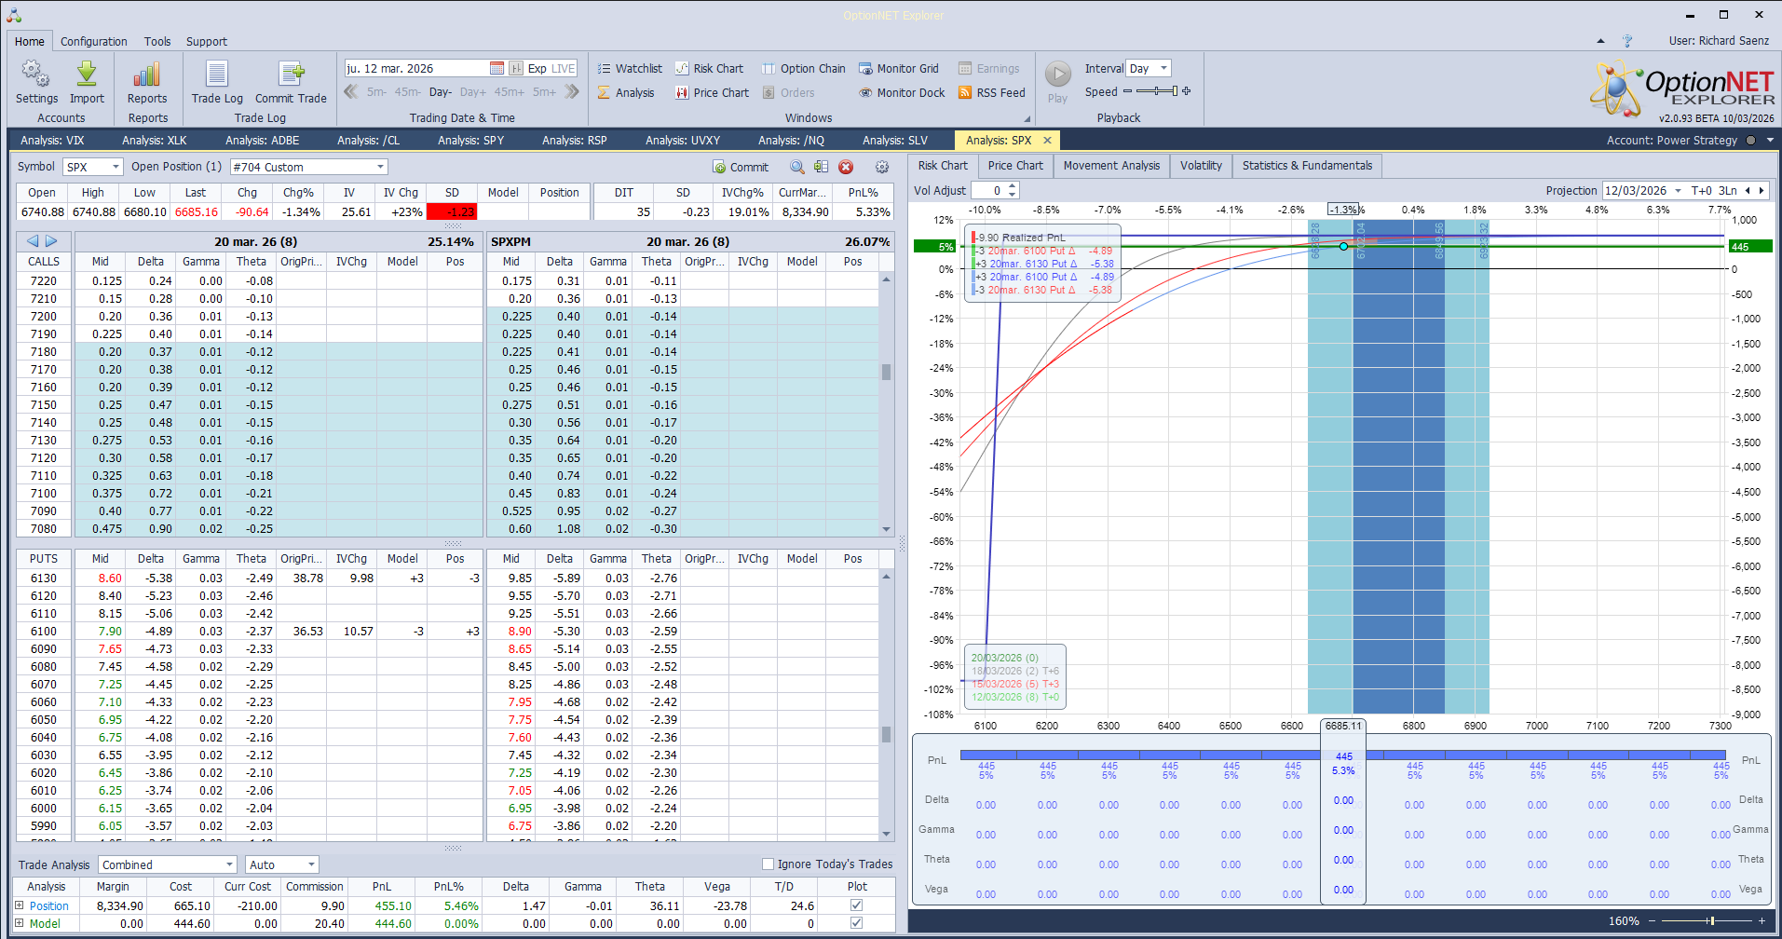Open the Reports bar chart icon

tap(147, 75)
